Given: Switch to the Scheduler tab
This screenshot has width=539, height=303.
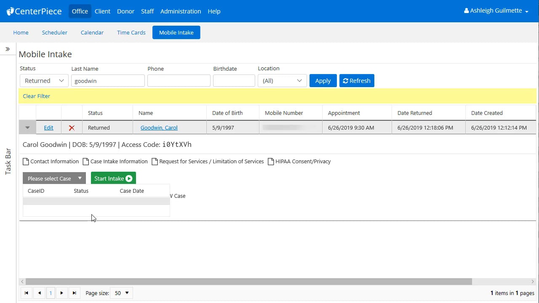Looking at the screenshot, I should tap(55, 32).
